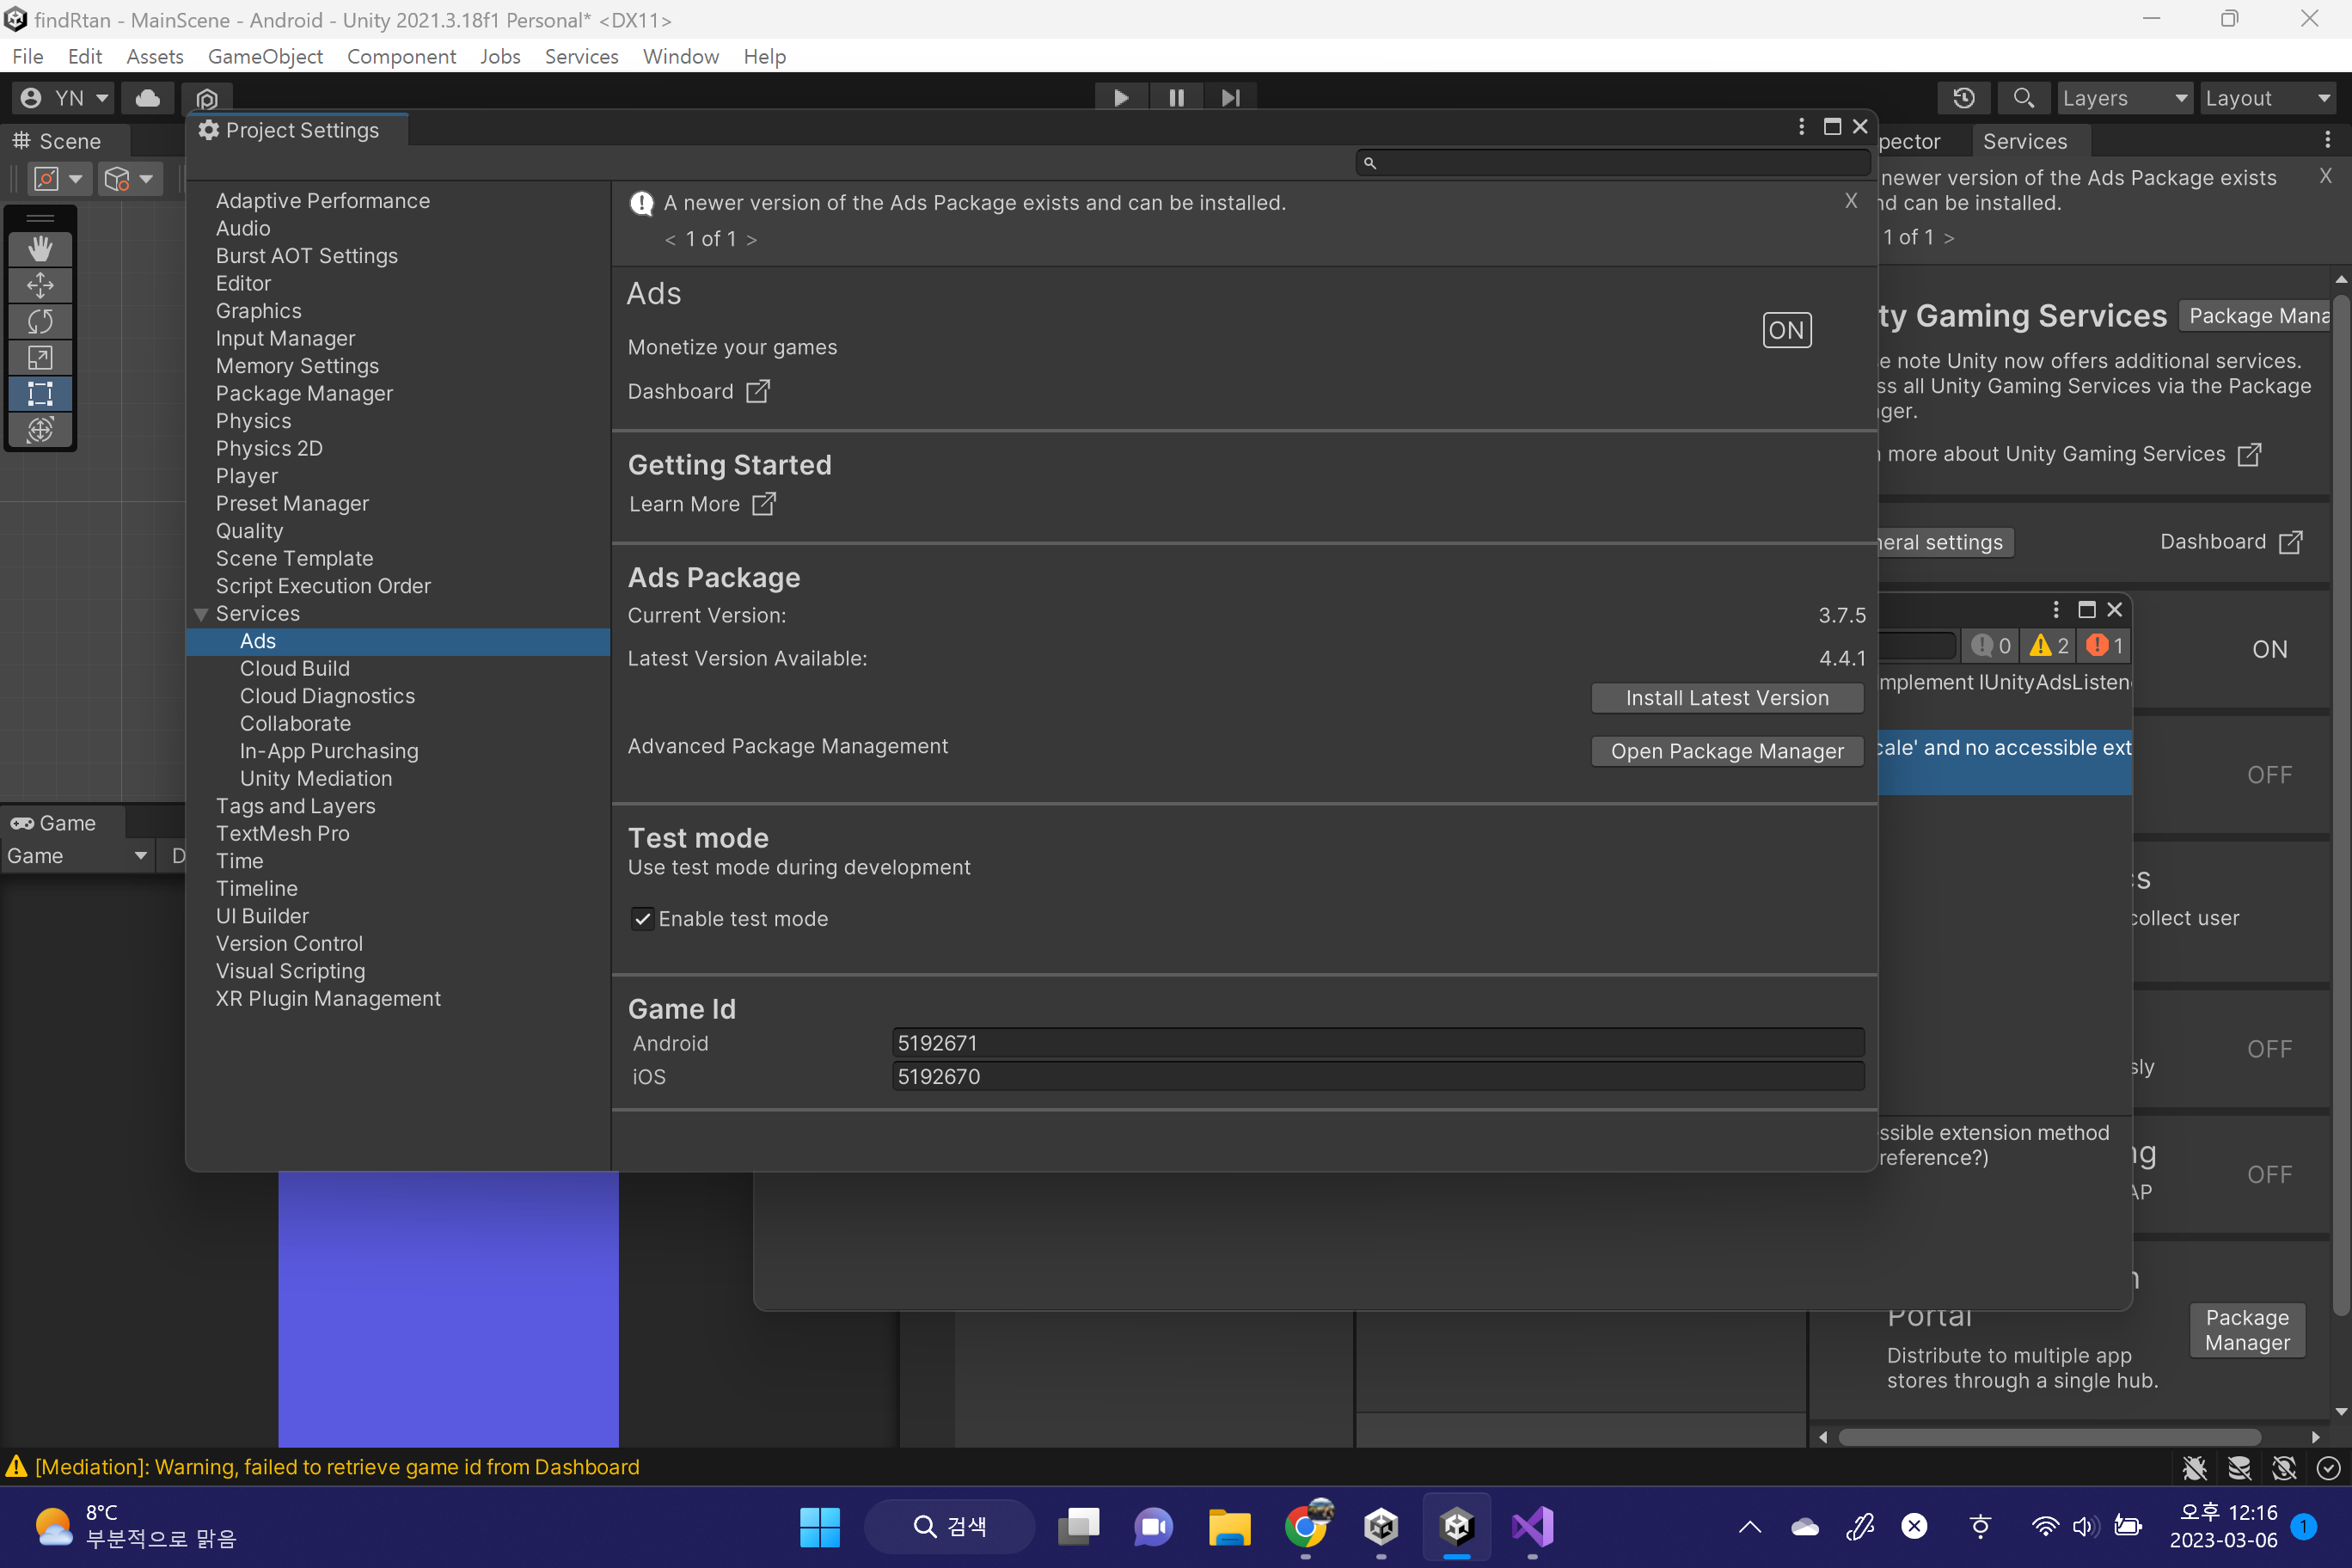
Task: Pause the game with the pause button
Action: (x=1176, y=98)
